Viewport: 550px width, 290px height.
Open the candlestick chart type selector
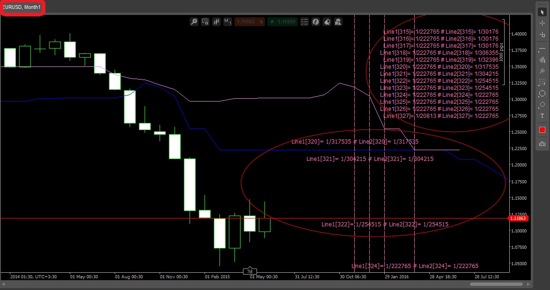click(217, 22)
